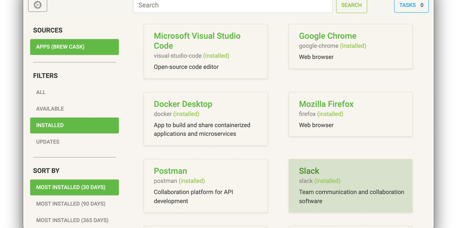Click the Postman app title

pyautogui.click(x=170, y=171)
